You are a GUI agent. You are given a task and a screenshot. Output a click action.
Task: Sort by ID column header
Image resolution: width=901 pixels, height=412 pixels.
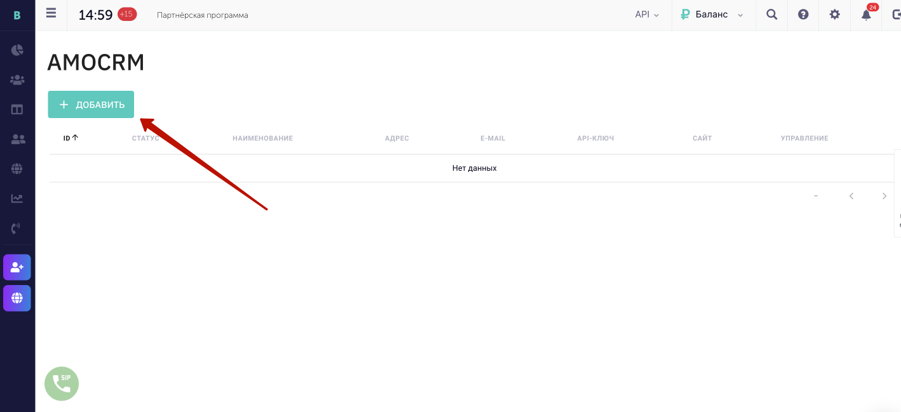click(71, 138)
